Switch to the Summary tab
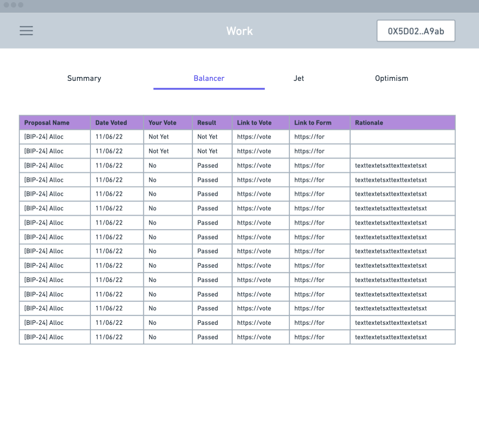The image size is (479, 425). pyautogui.click(x=84, y=79)
